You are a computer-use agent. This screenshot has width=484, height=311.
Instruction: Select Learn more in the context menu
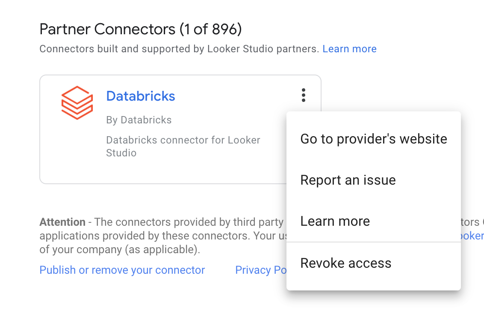335,221
